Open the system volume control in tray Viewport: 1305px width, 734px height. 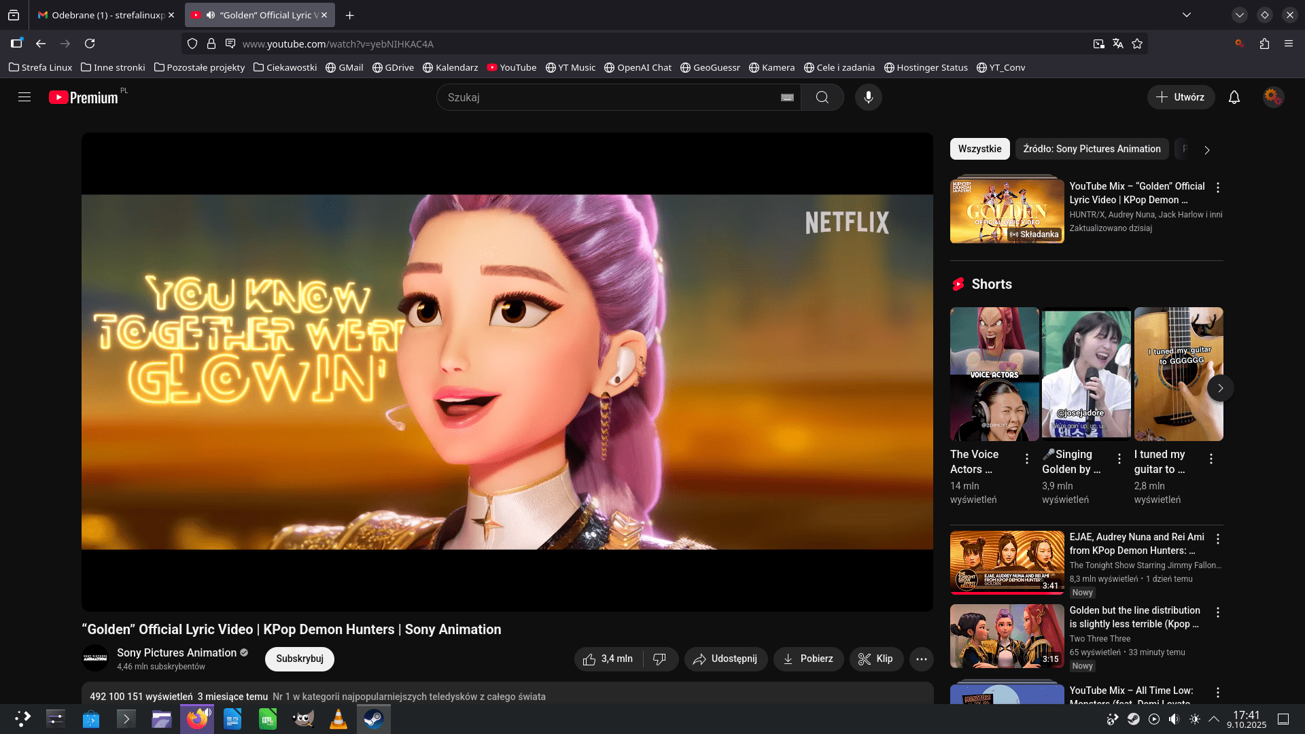[x=1174, y=719]
